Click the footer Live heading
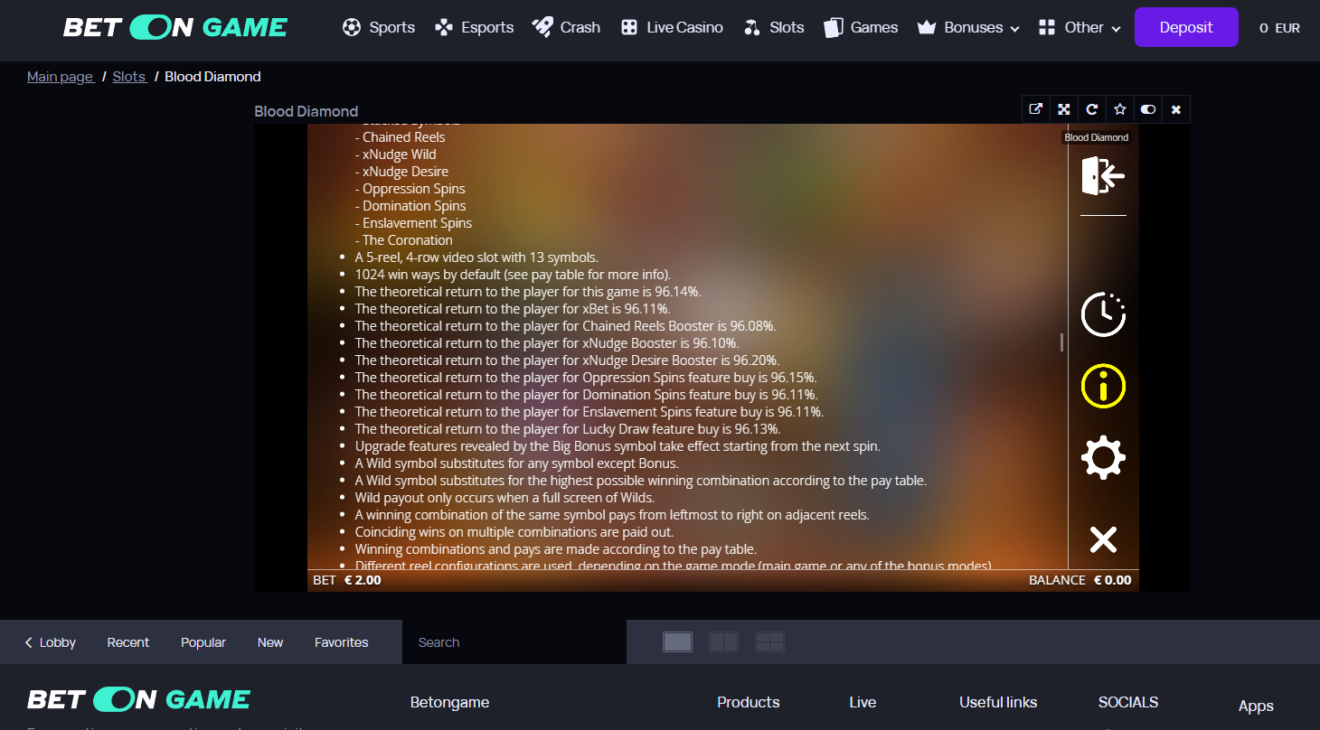 point(863,702)
